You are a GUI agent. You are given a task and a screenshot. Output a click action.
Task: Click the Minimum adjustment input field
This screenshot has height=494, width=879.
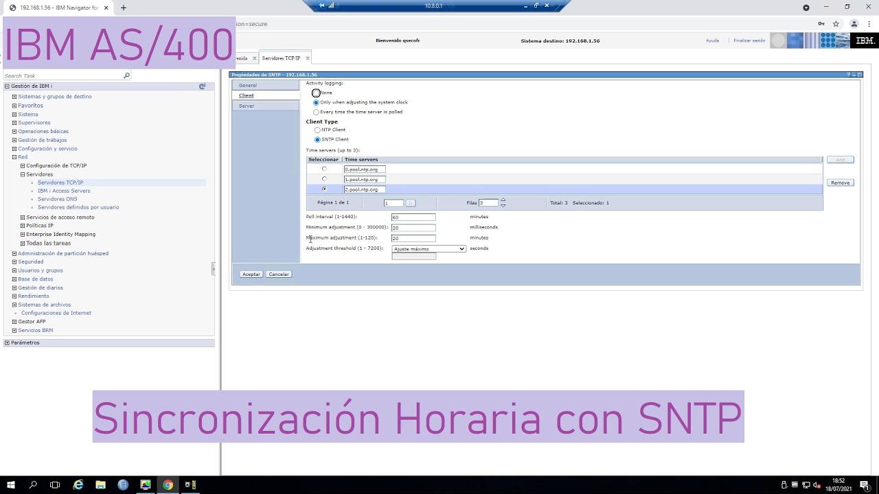pos(413,227)
